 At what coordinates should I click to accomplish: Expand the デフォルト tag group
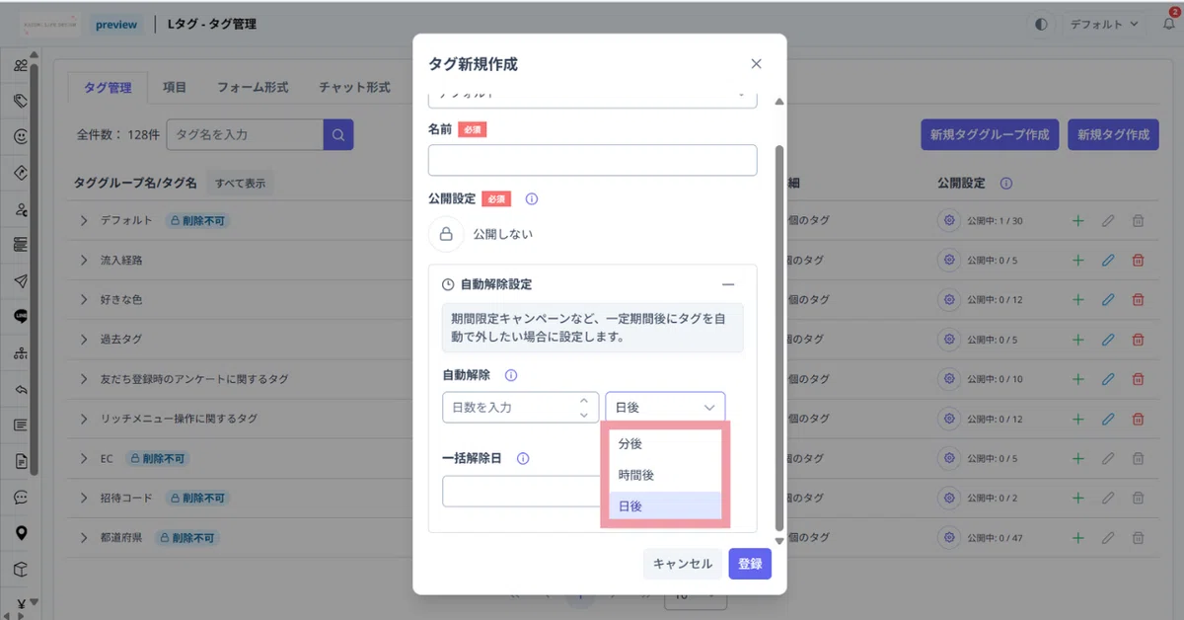(x=85, y=220)
